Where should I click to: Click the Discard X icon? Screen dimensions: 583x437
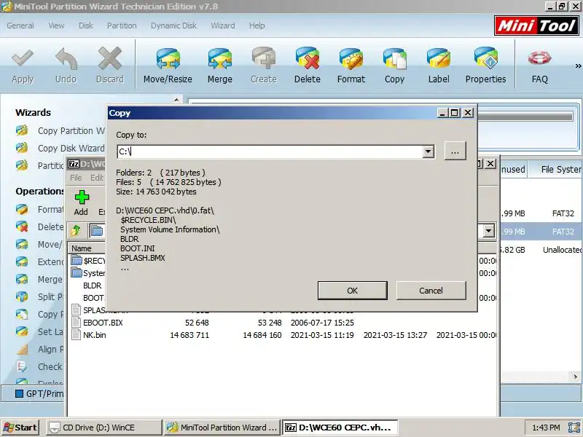pos(110,59)
